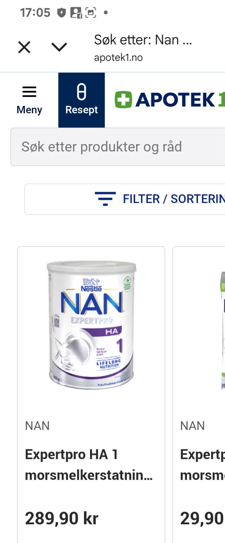This screenshot has height=543, width=225.
Task: Open Resept pill icon tab
Action: pos(82,100)
